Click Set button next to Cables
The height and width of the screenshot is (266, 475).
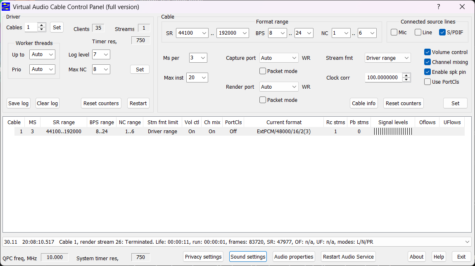click(x=57, y=27)
